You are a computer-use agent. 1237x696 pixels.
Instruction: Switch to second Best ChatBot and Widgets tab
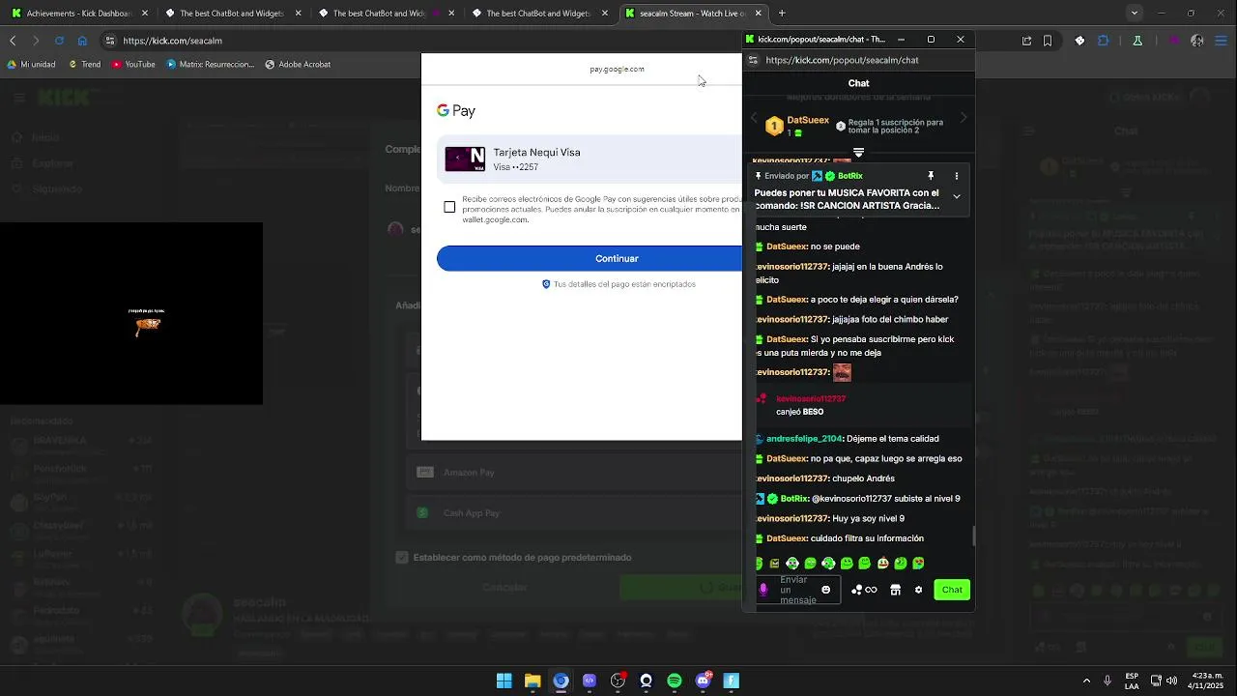tap(385, 14)
